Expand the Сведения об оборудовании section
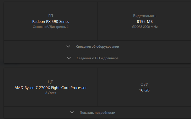This screenshot has height=119, width=191. [x=97, y=47]
